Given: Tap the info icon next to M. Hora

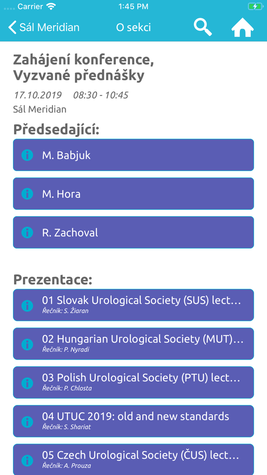Looking at the screenshot, I should 27,193.
